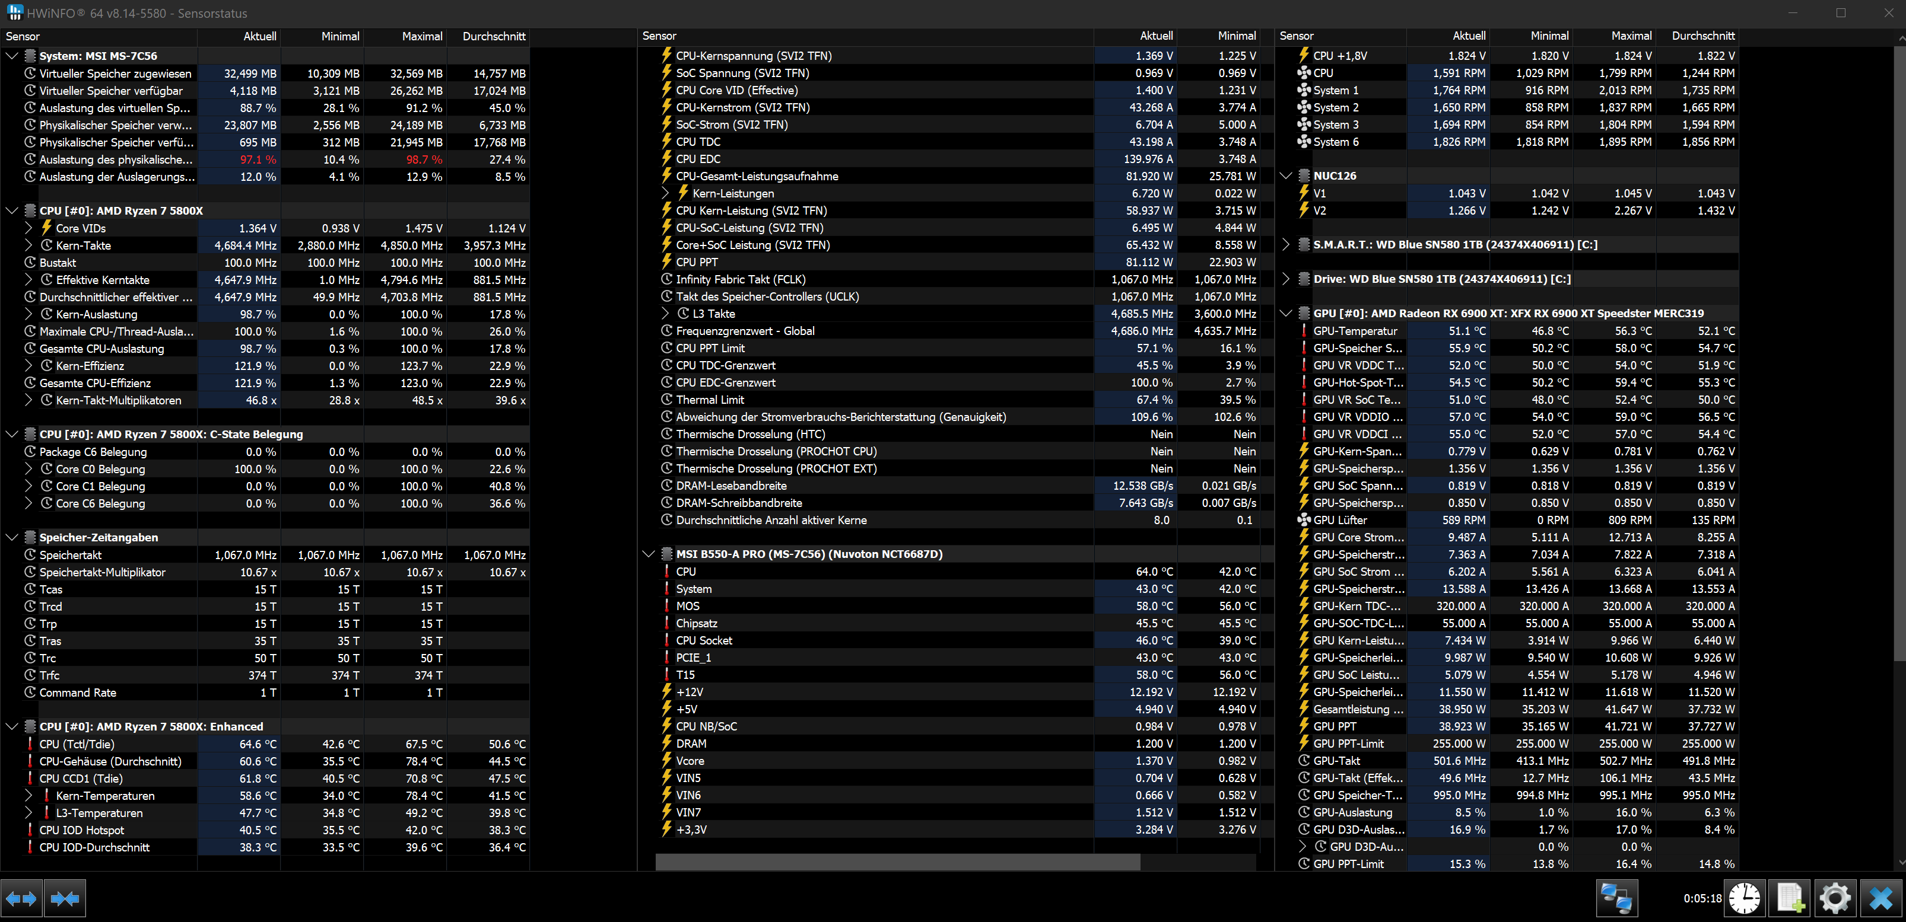Expand the S.M.A.R.T. WD Blue SN580 section
The image size is (1906, 922).
point(1286,245)
